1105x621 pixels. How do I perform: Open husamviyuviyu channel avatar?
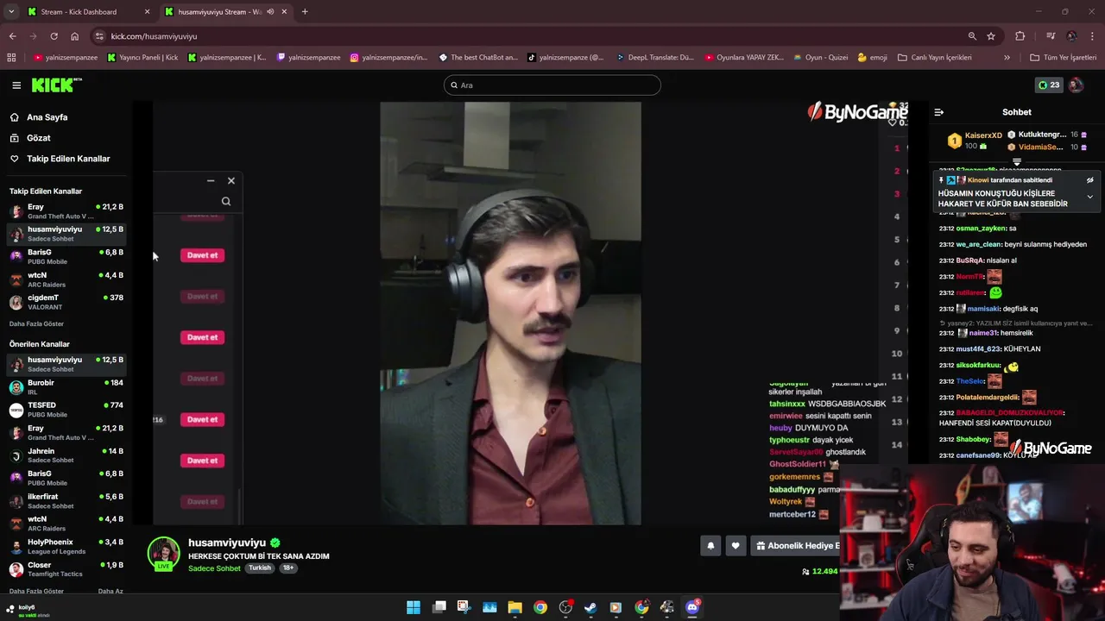163,554
